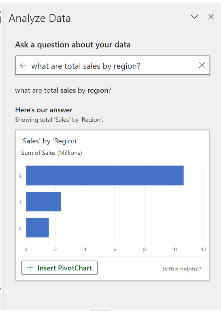This screenshot has height=311, width=221.
Task: Close the Analyze Data pane
Action: pyautogui.click(x=211, y=17)
